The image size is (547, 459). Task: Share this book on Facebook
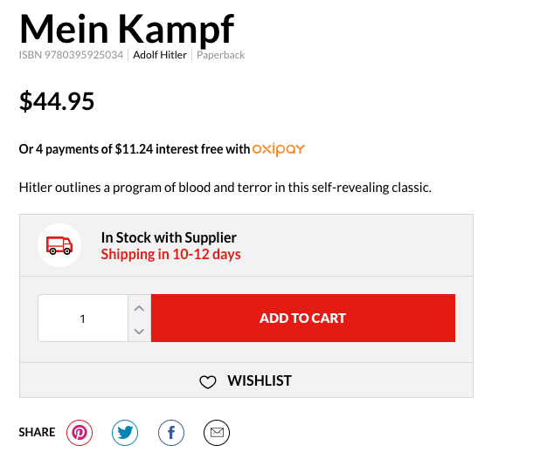pos(171,432)
